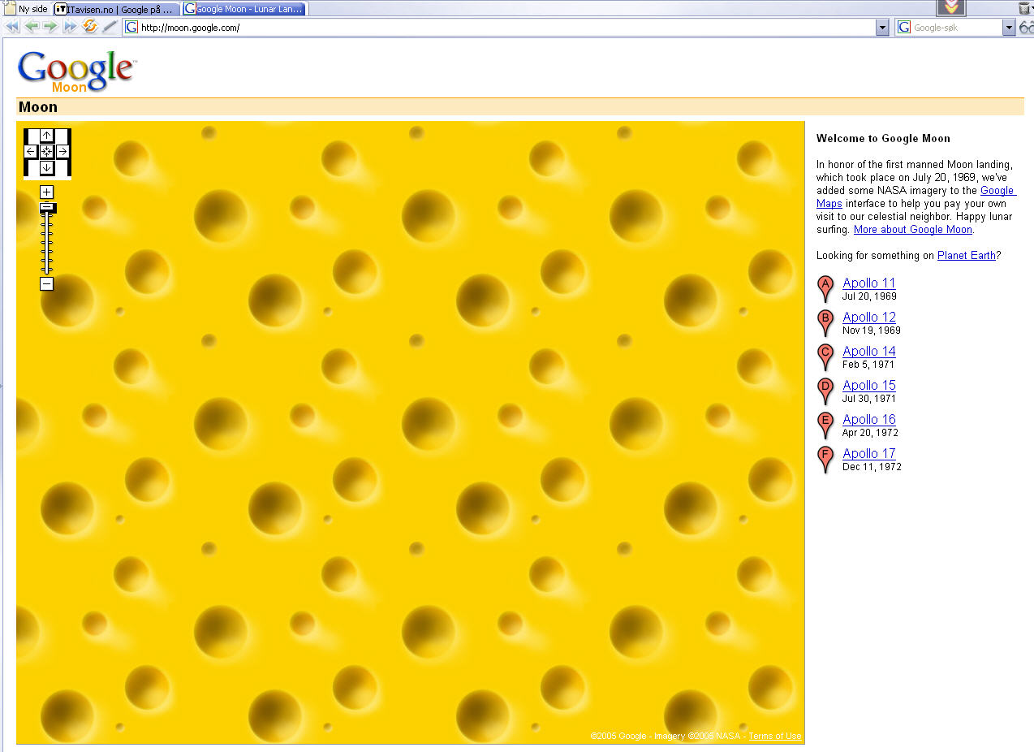Click the wand/pen toolbar icon

pos(110,27)
